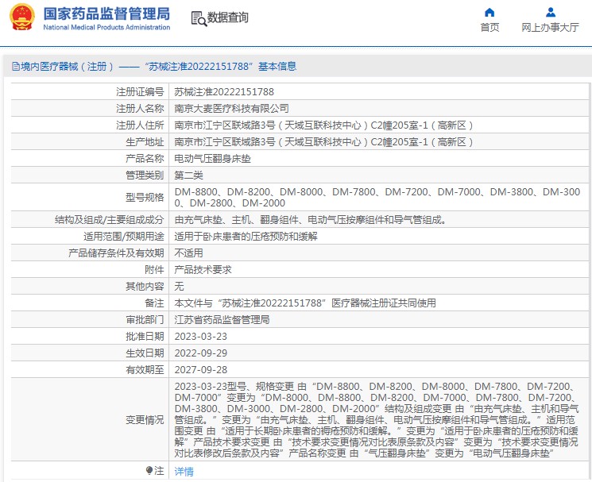
Task: Click 产品技术要求 attachment value
Action: tap(203, 270)
